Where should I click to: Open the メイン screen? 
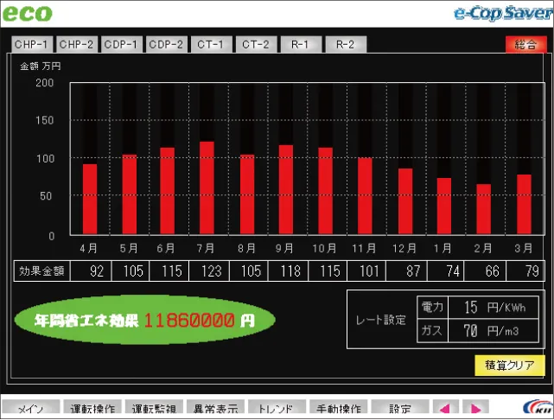(31, 408)
